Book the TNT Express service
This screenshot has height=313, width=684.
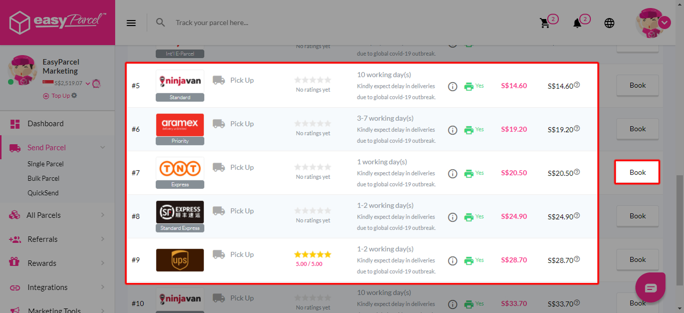tap(637, 173)
